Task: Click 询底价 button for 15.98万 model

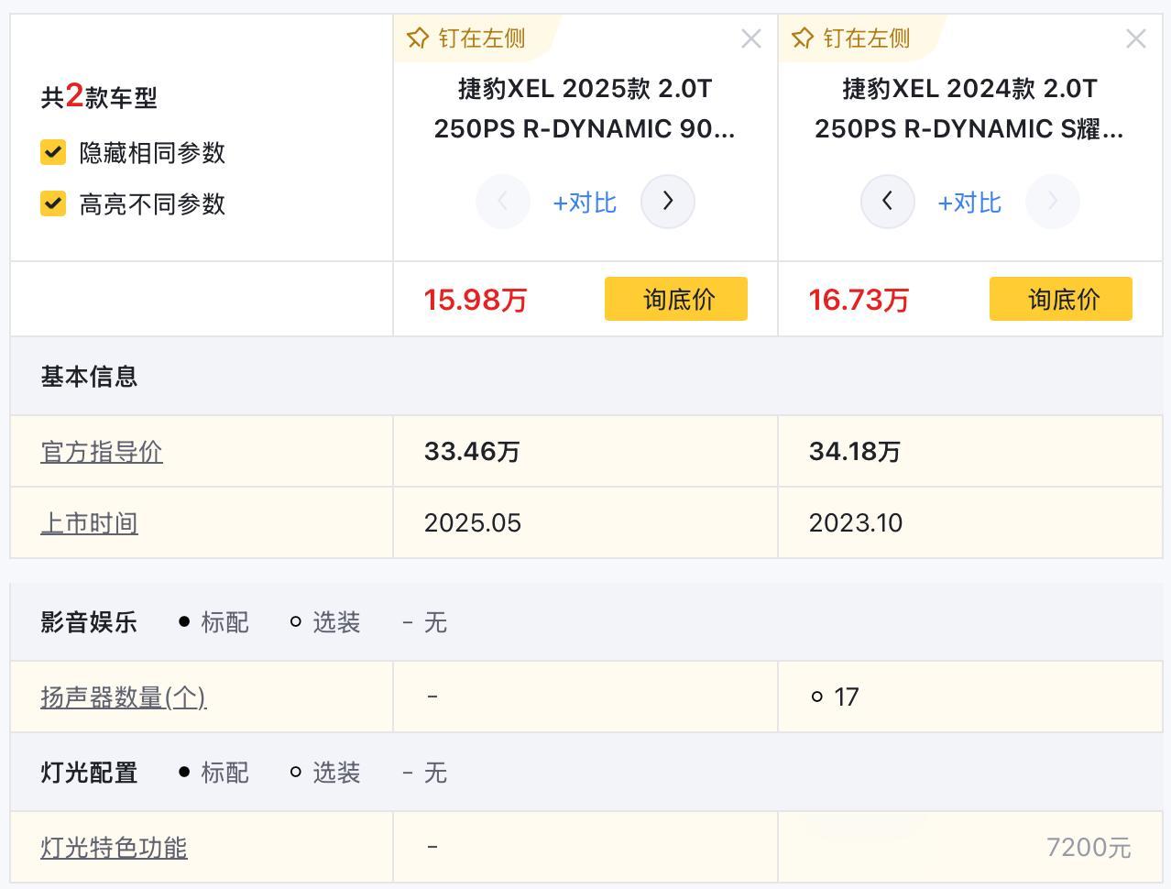Action: click(x=676, y=299)
